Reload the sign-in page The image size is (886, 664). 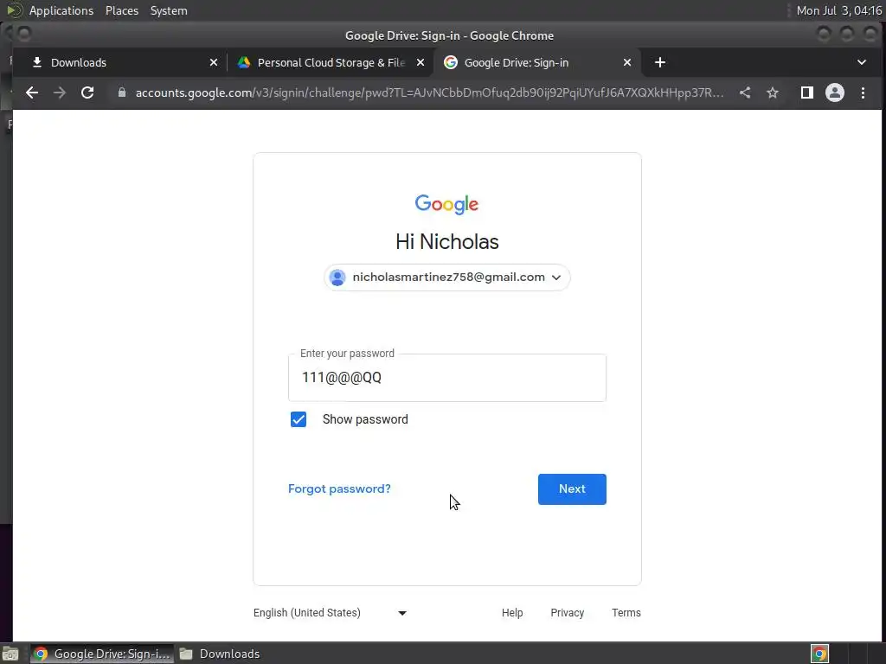tap(87, 93)
